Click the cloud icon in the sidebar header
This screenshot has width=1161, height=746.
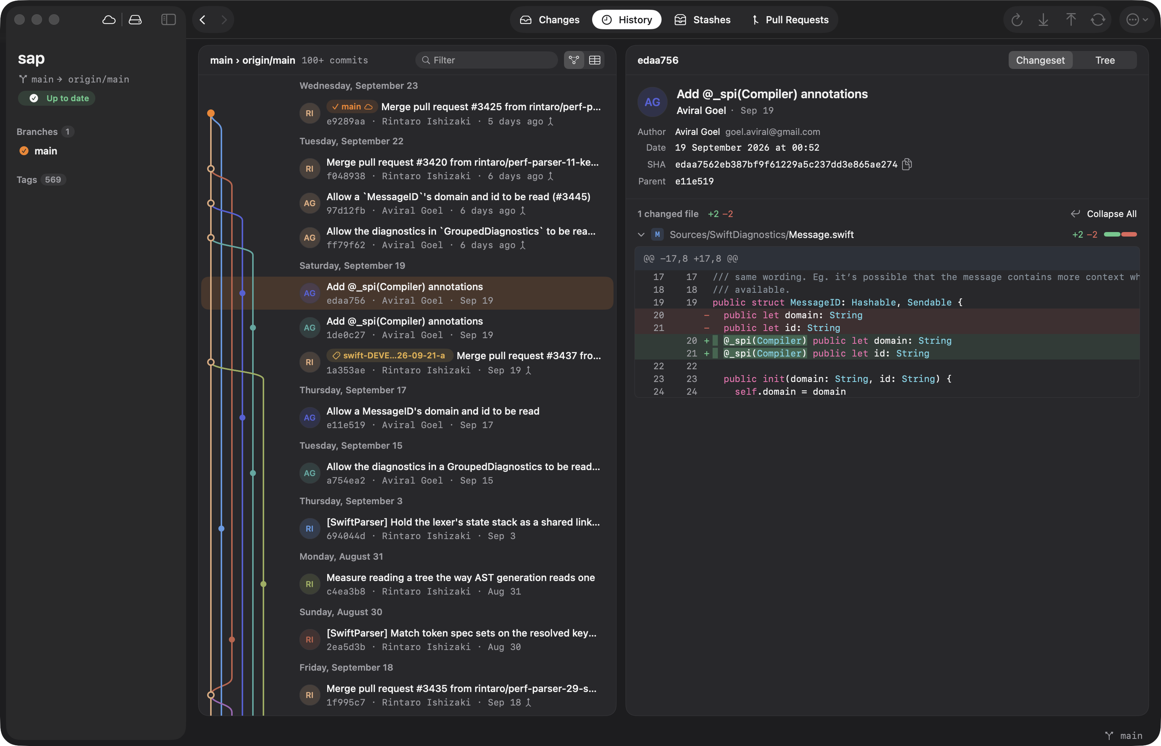point(109,20)
